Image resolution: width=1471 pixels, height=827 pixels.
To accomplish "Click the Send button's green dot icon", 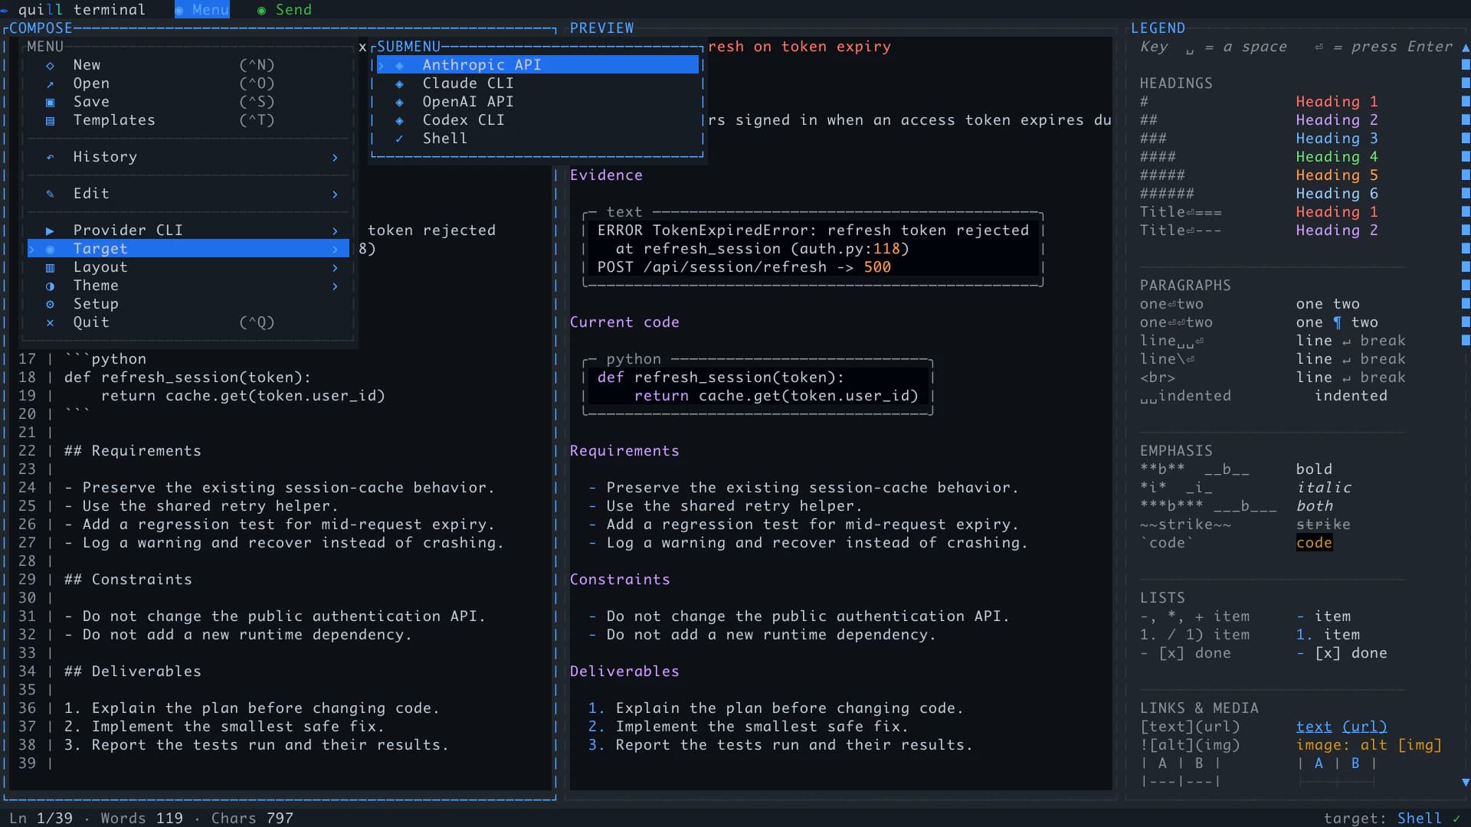I will coord(262,11).
